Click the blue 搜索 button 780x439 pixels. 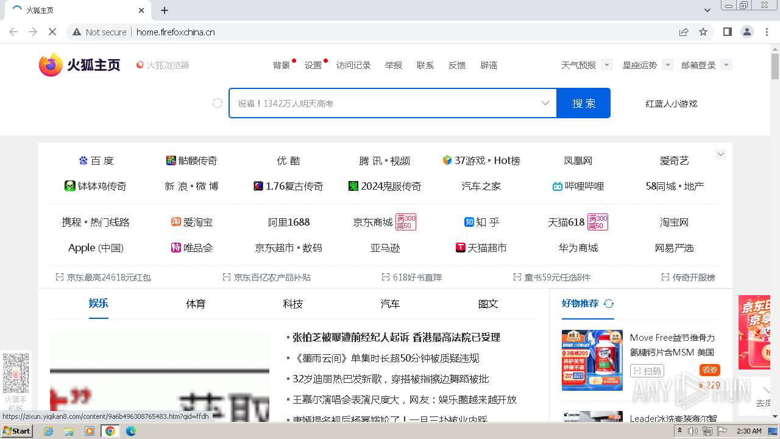pos(584,103)
